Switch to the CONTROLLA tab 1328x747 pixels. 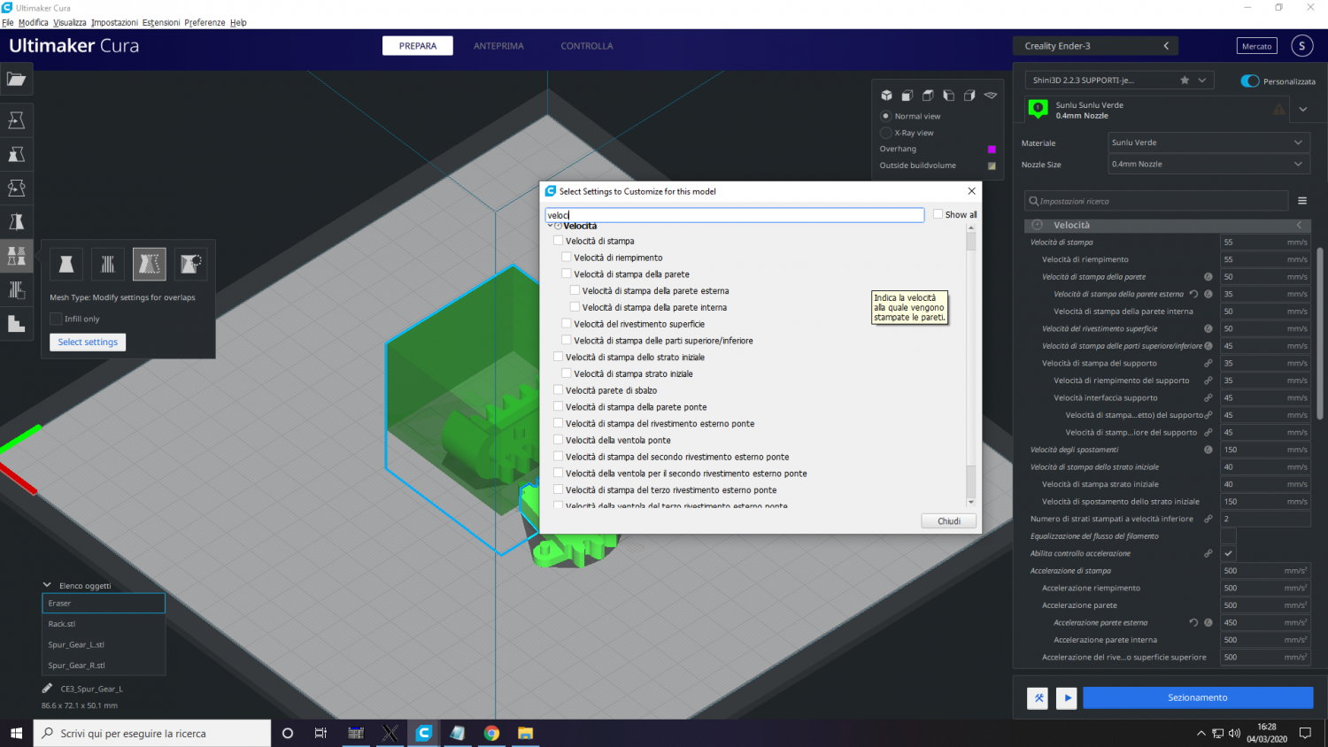(587, 46)
